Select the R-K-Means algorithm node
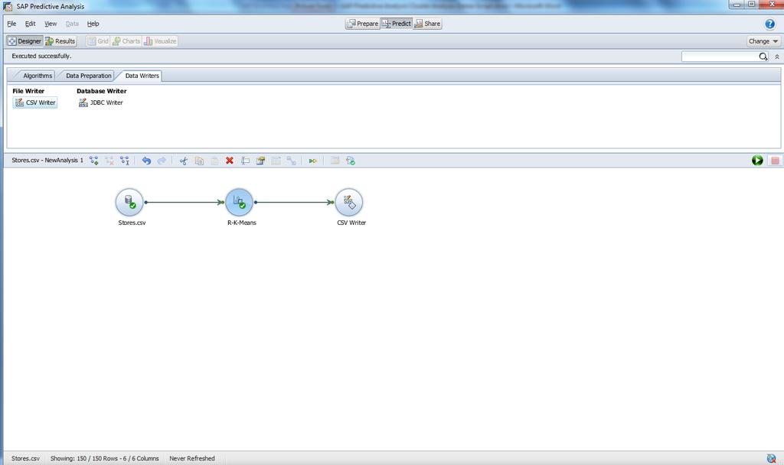This screenshot has height=465, width=784. 239,202
